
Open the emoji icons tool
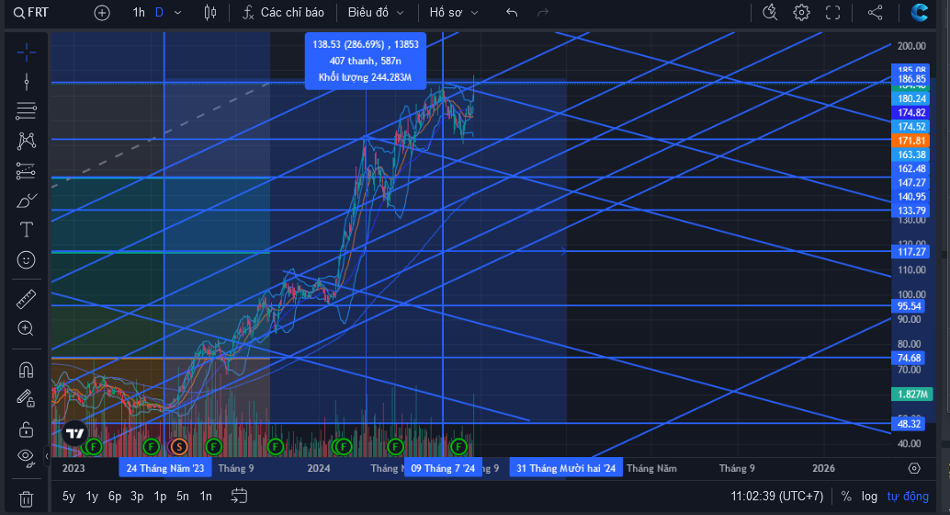pos(26,259)
